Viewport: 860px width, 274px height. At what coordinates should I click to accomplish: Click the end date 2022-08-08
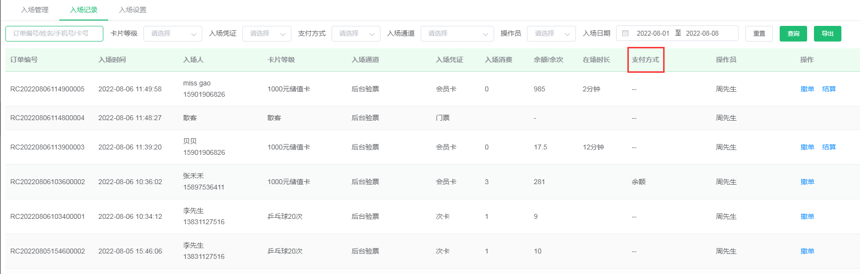[702, 33]
